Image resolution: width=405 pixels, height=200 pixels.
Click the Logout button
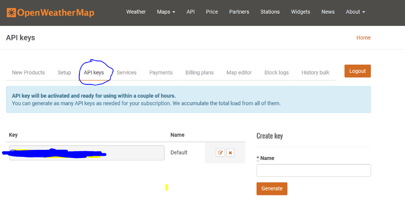tap(357, 71)
